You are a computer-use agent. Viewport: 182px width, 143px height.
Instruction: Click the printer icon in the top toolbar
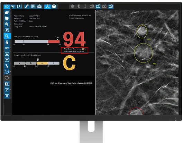(x=54, y=6)
